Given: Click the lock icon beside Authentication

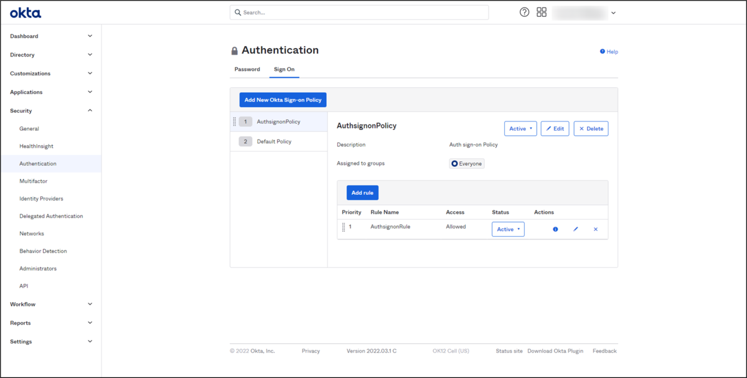Looking at the screenshot, I should [235, 51].
